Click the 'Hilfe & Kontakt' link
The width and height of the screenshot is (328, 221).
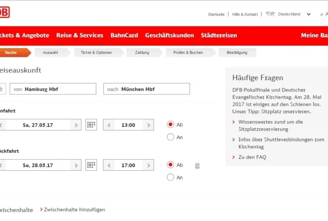[245, 15]
